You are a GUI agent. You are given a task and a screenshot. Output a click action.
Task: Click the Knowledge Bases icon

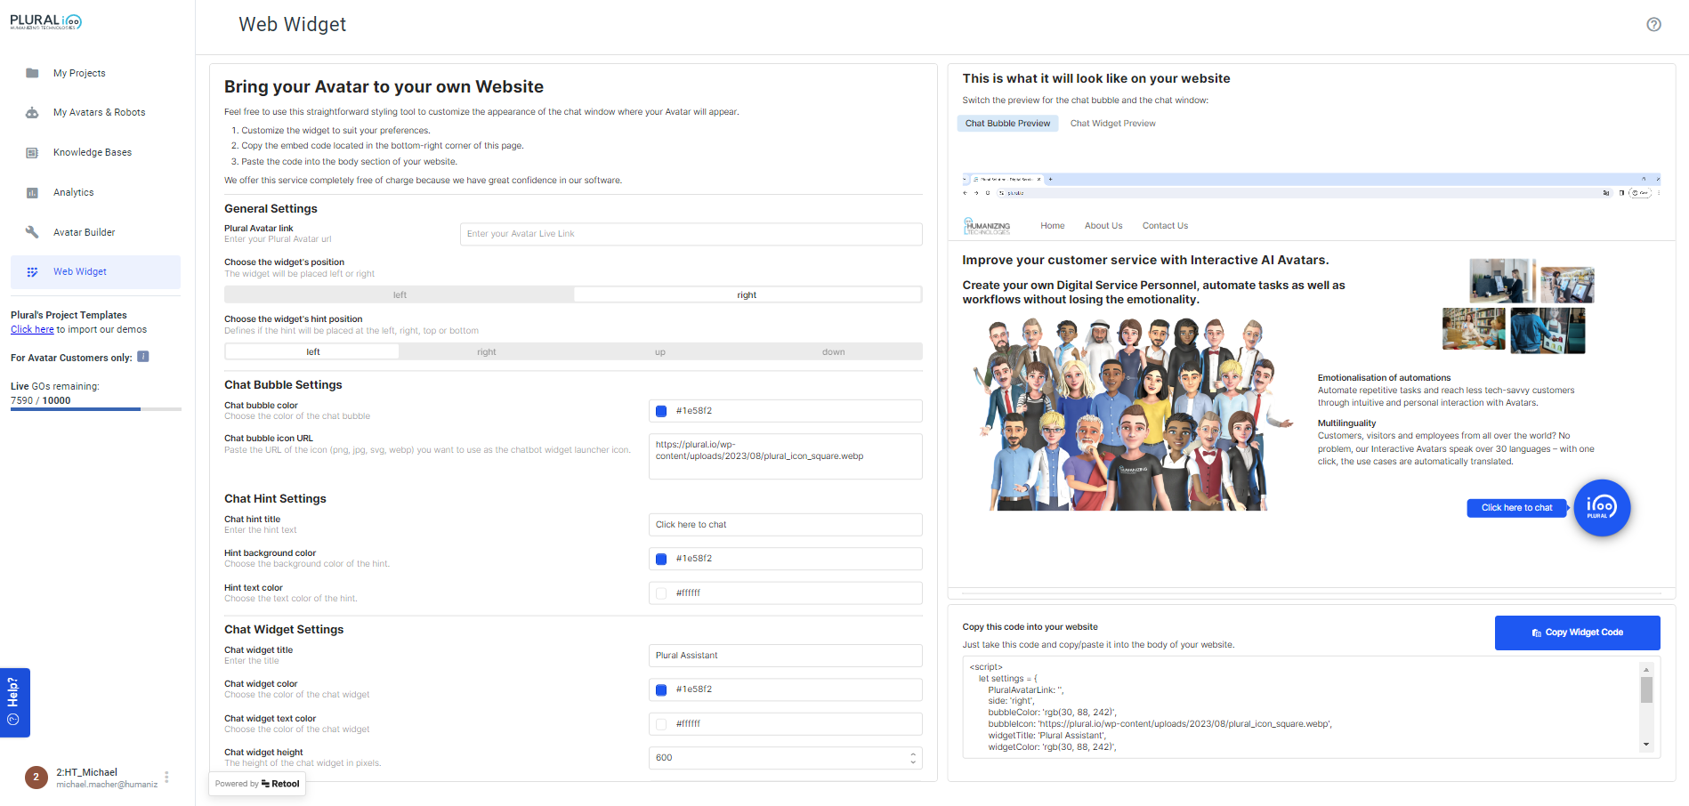32,153
